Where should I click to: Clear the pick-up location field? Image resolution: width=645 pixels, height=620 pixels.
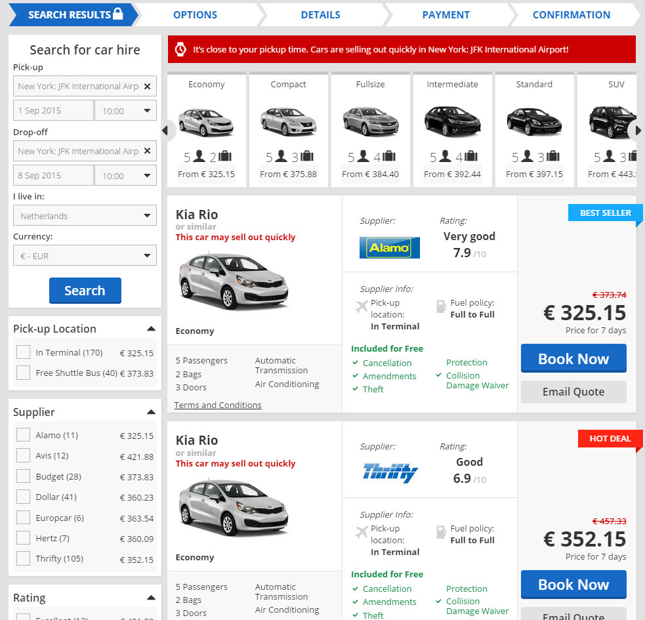pos(147,87)
